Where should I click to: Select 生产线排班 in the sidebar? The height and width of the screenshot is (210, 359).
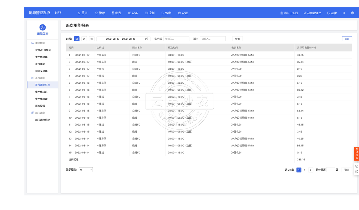41,92
